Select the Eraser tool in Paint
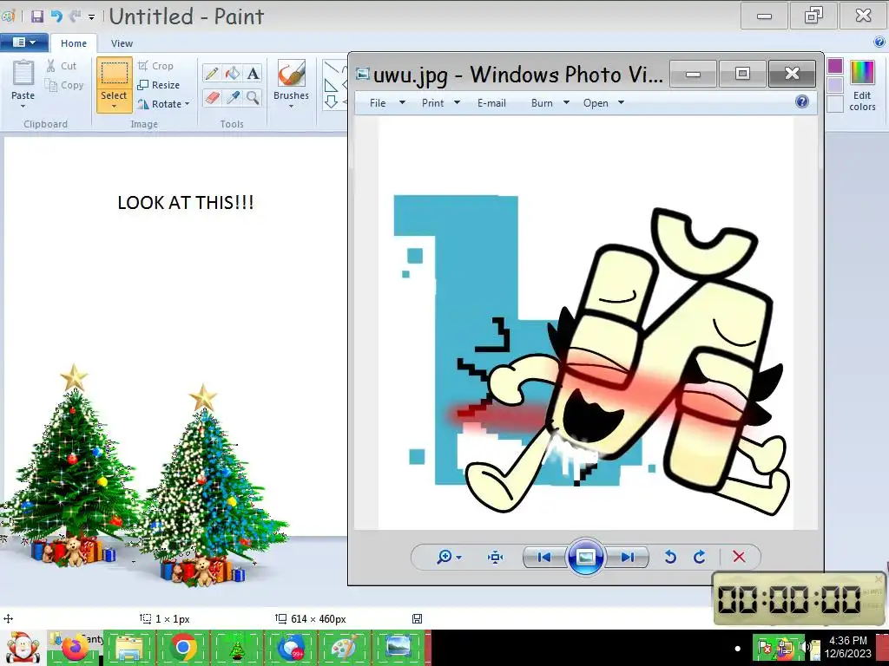Image resolution: width=889 pixels, height=666 pixels. coord(212,97)
